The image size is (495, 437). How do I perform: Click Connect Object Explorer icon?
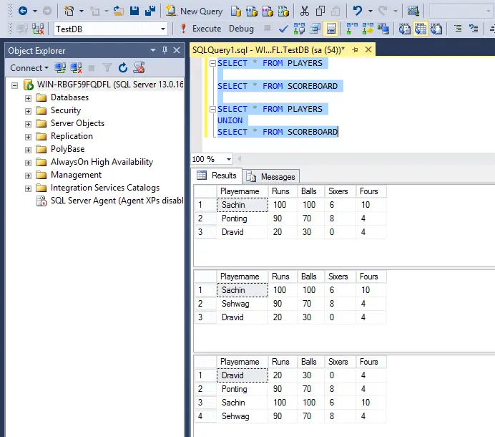(60, 67)
